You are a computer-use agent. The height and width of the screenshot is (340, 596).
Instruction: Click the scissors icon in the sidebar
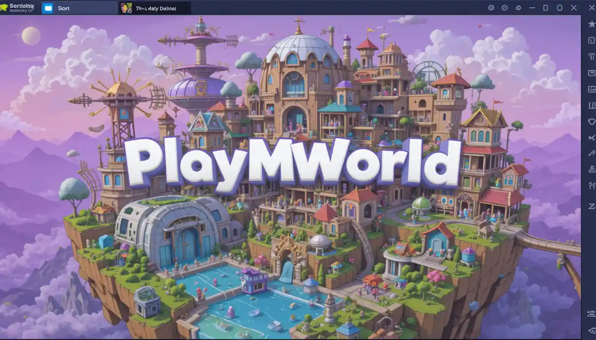(591, 138)
